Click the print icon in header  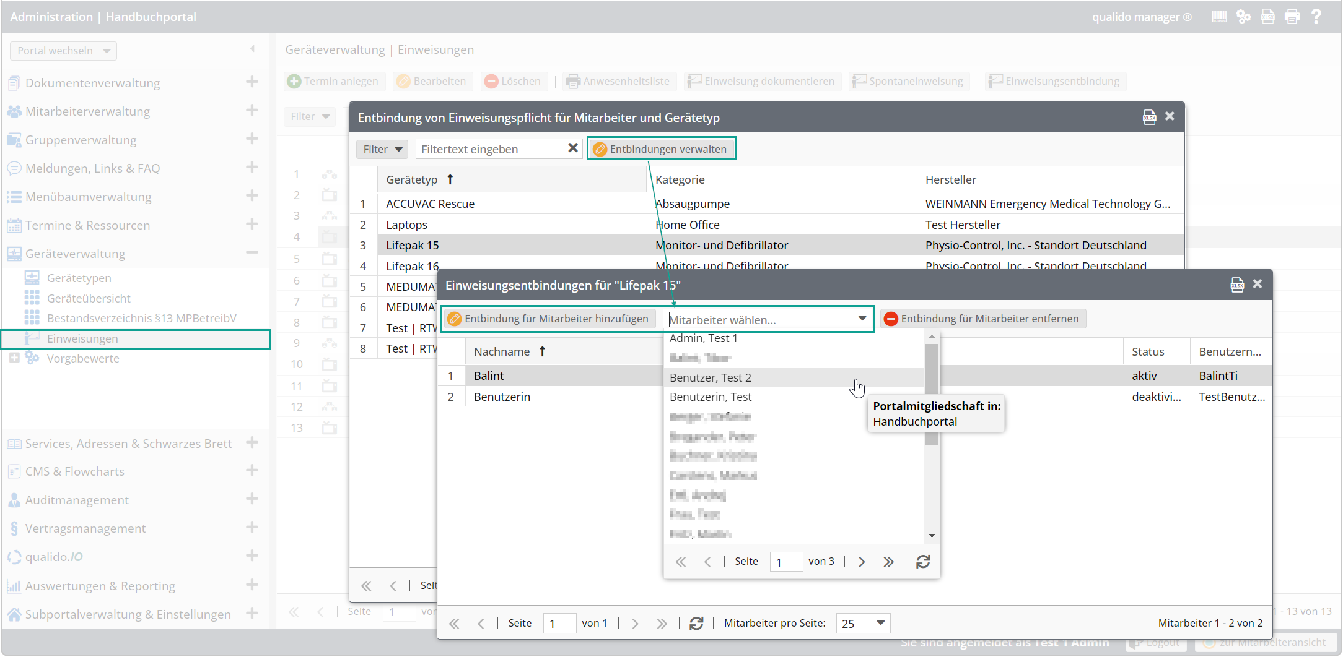click(x=1292, y=17)
